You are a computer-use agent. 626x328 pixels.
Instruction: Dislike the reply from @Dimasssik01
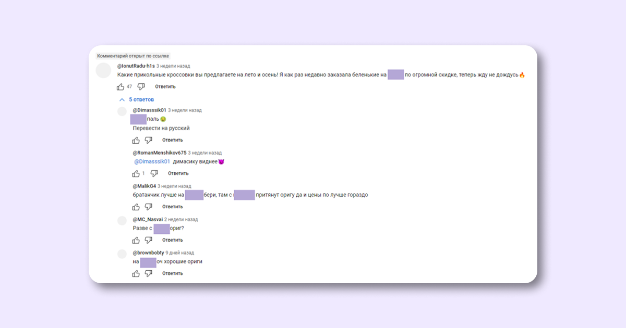coord(149,140)
